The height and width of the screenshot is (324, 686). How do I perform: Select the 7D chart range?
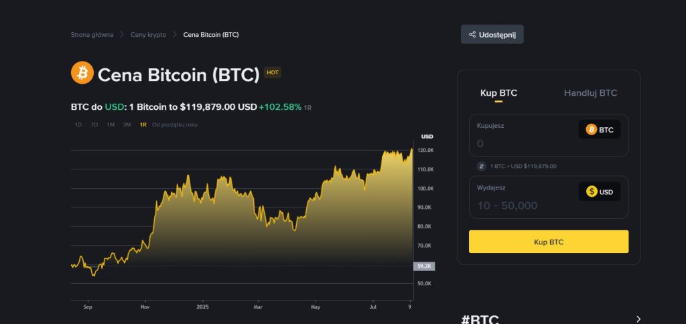coord(94,125)
